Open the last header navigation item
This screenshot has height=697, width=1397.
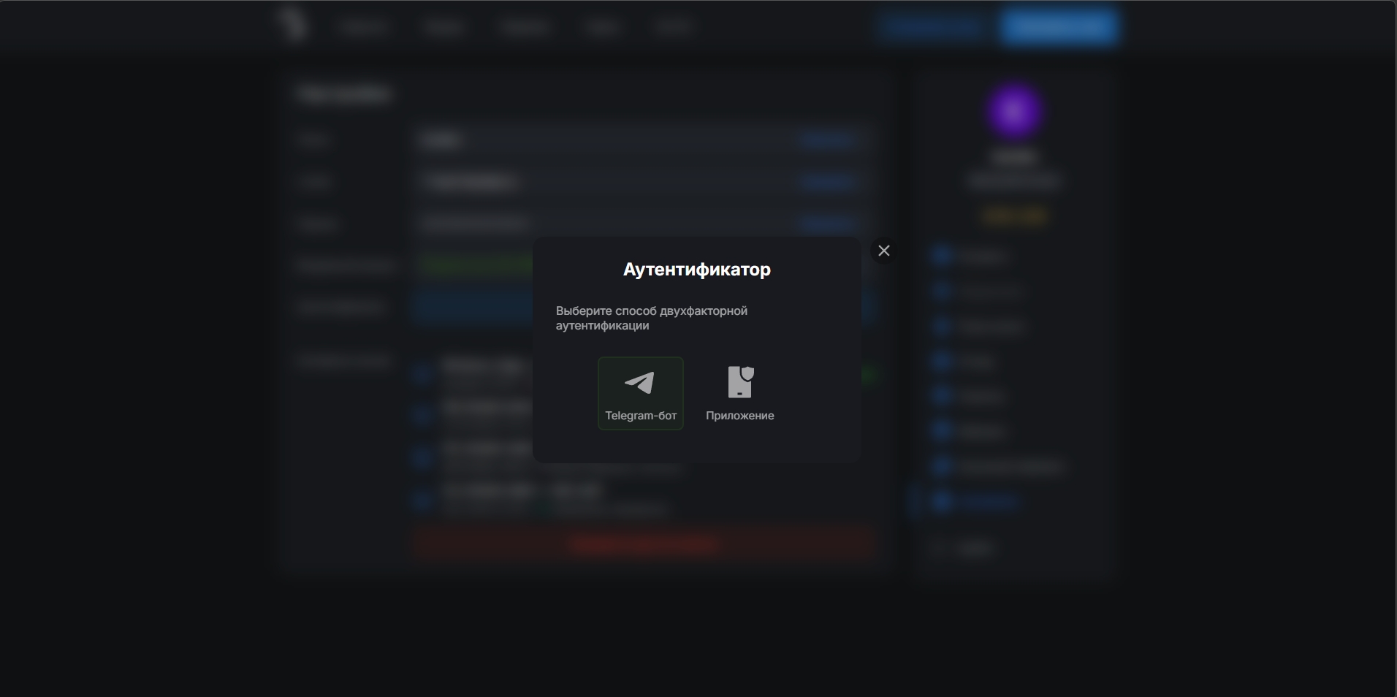[673, 28]
